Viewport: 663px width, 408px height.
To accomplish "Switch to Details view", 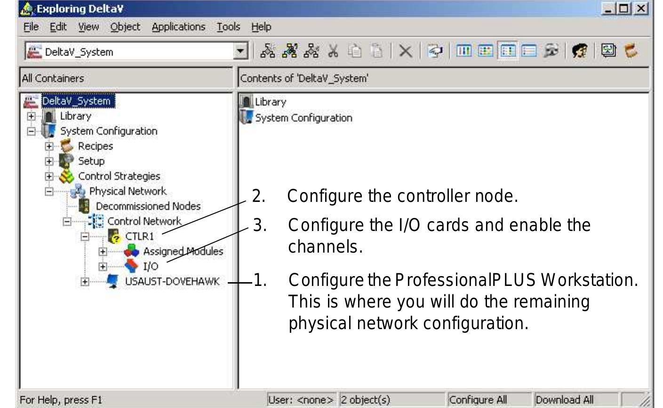I will click(x=529, y=51).
